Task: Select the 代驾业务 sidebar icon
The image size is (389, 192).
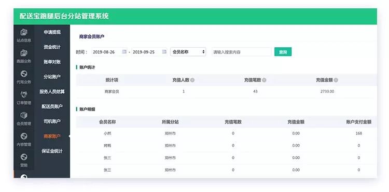Action: click(x=24, y=74)
